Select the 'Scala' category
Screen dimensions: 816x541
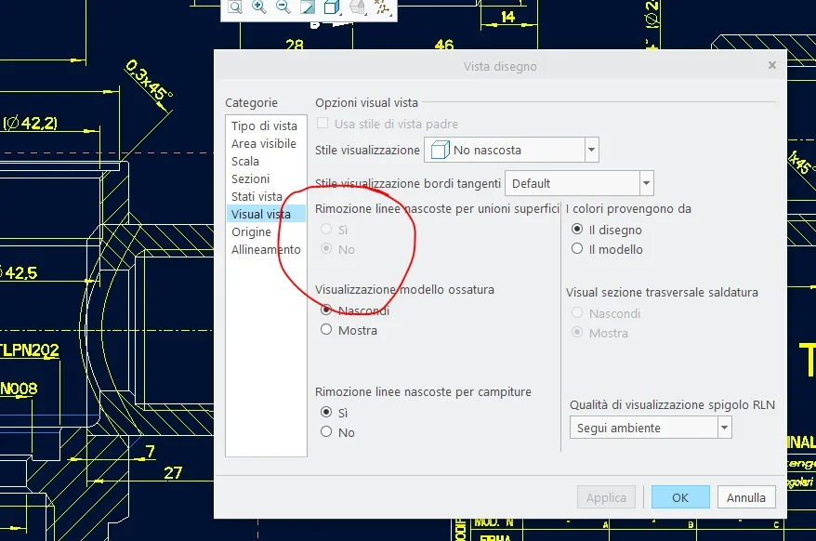click(x=245, y=162)
